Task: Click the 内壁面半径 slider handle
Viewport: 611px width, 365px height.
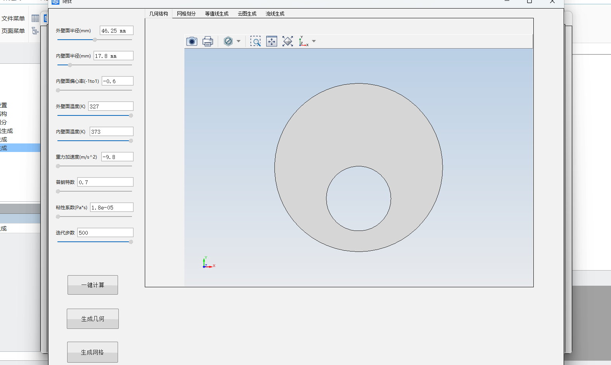Action: 70,65
